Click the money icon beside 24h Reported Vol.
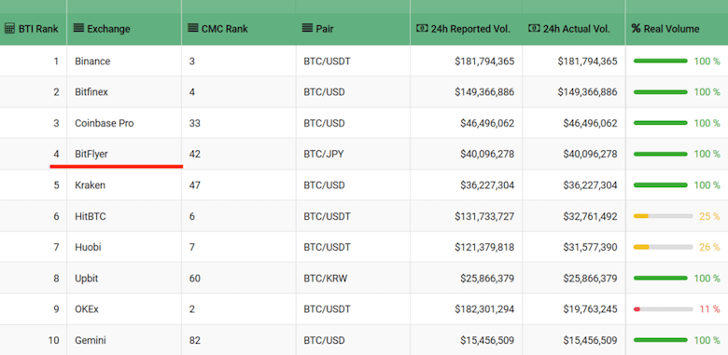Viewport: 728px width, 355px height. click(422, 28)
